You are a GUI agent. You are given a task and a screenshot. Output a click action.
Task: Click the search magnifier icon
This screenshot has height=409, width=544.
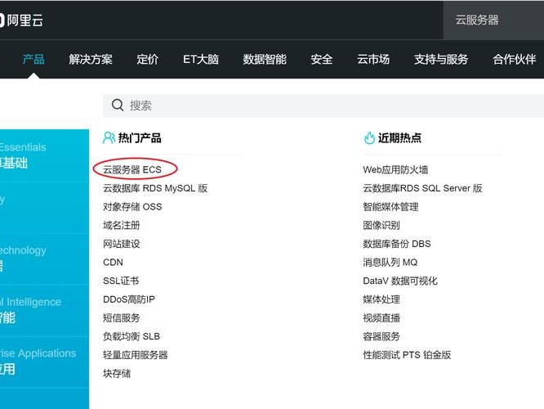pos(118,105)
